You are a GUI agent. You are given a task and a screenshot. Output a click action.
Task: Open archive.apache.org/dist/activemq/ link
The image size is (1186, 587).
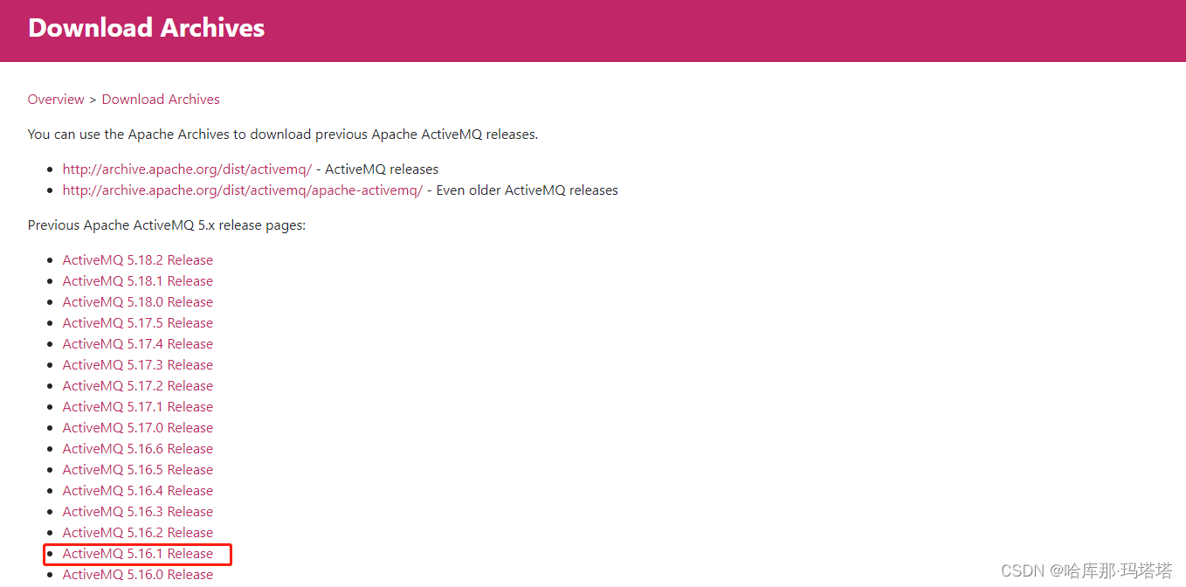point(187,169)
